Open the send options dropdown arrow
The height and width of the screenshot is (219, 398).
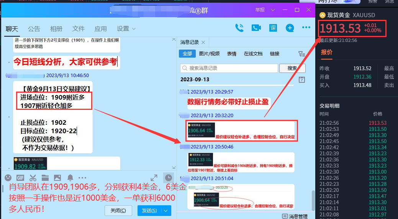166,211
